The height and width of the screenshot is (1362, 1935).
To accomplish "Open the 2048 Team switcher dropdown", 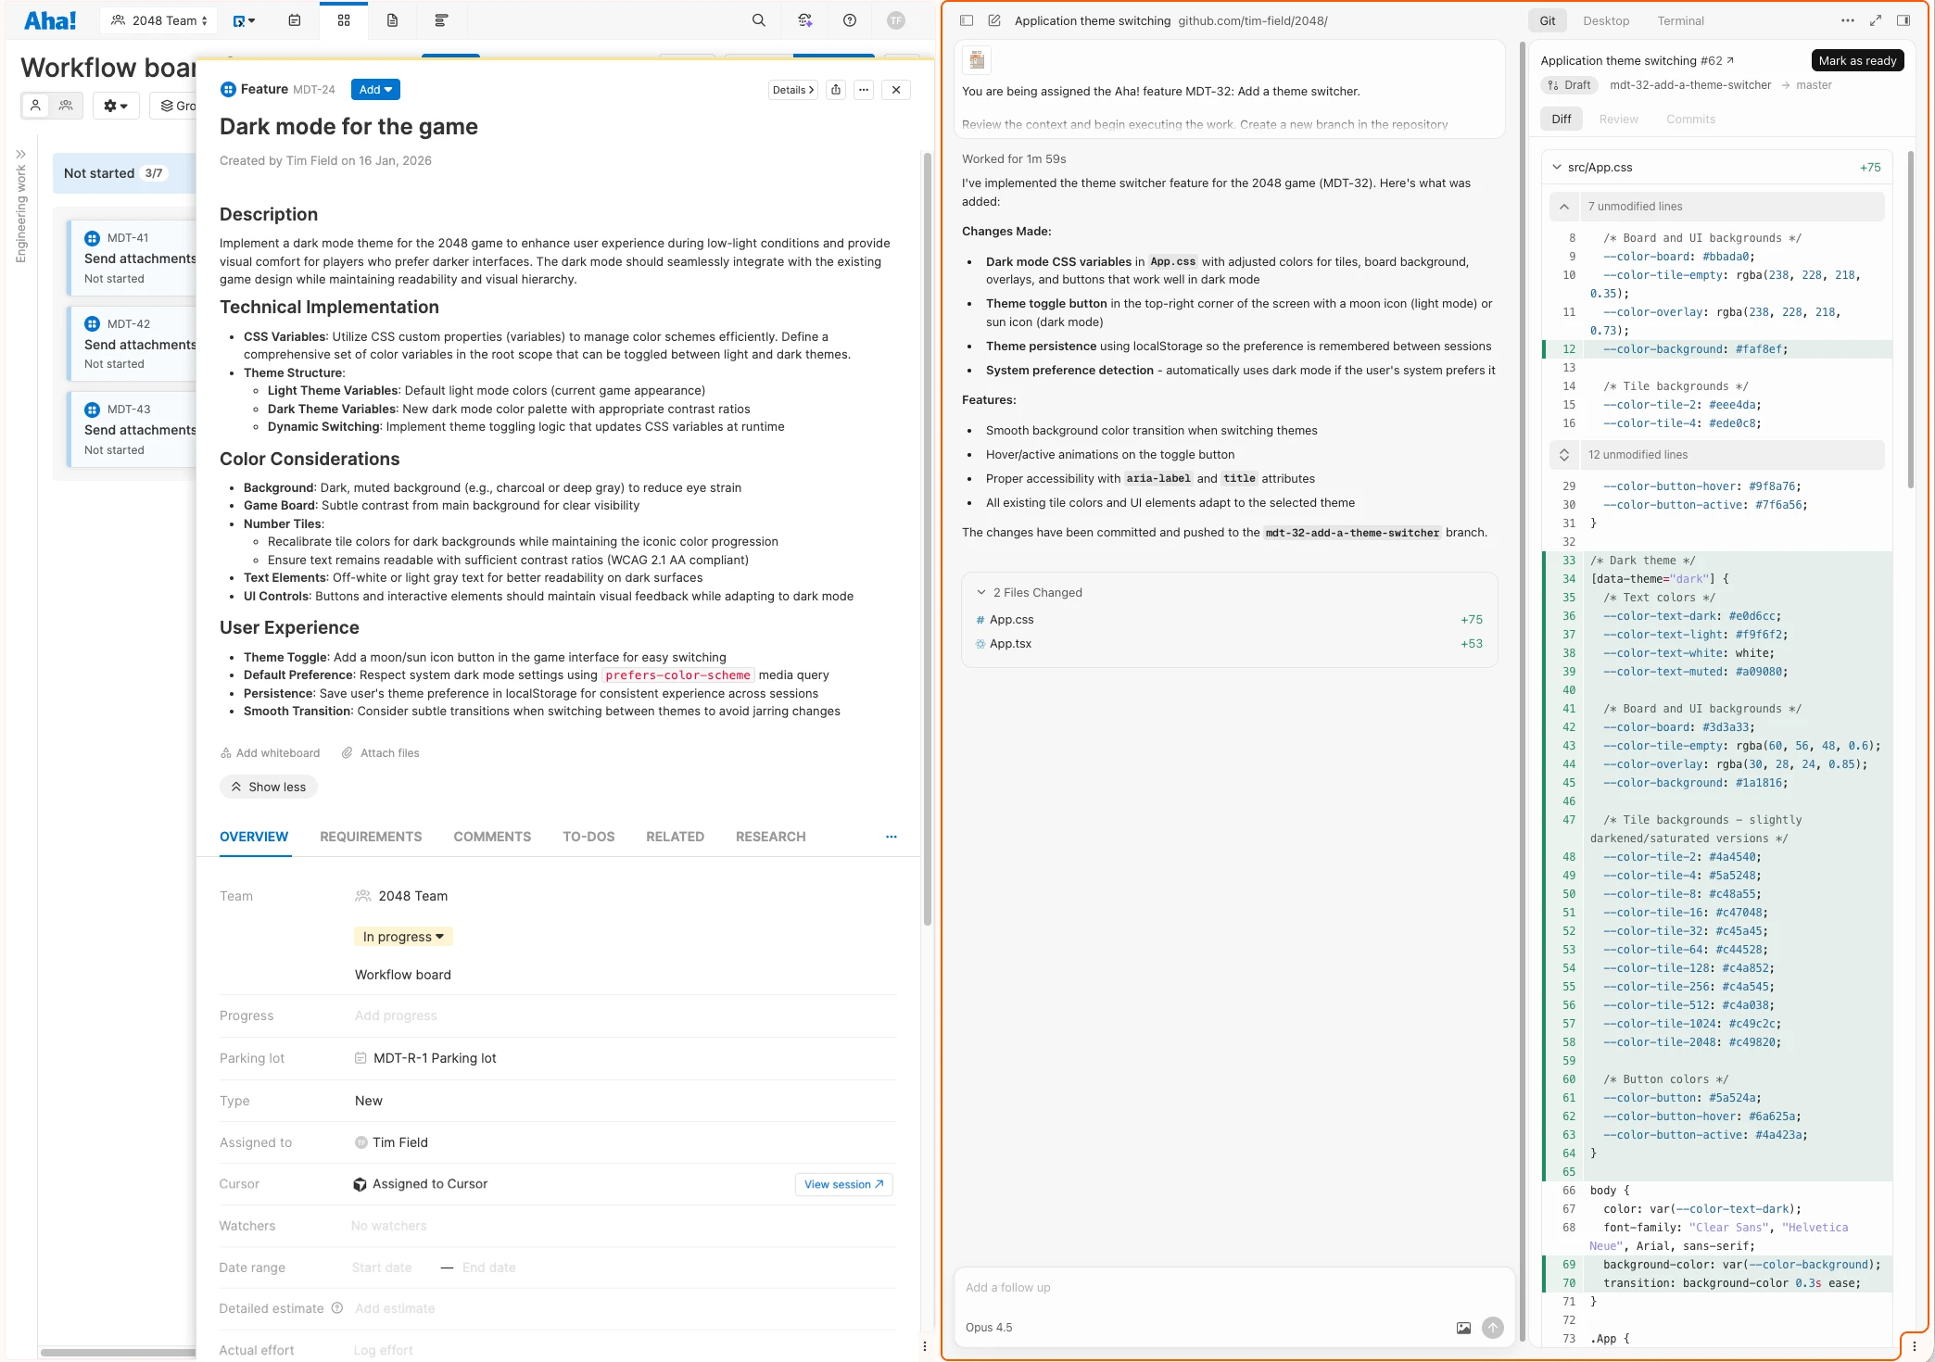I will [x=158, y=19].
